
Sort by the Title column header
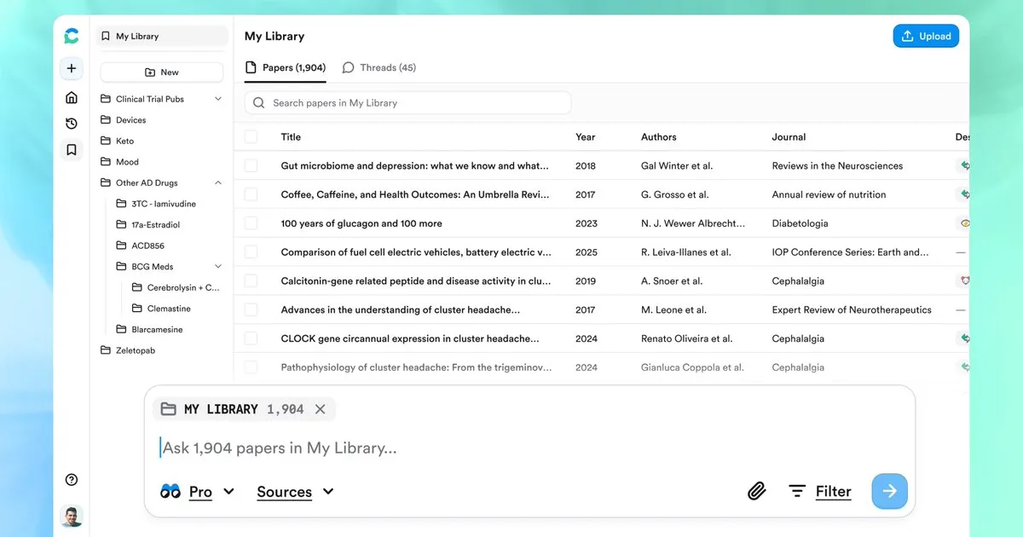pos(291,136)
